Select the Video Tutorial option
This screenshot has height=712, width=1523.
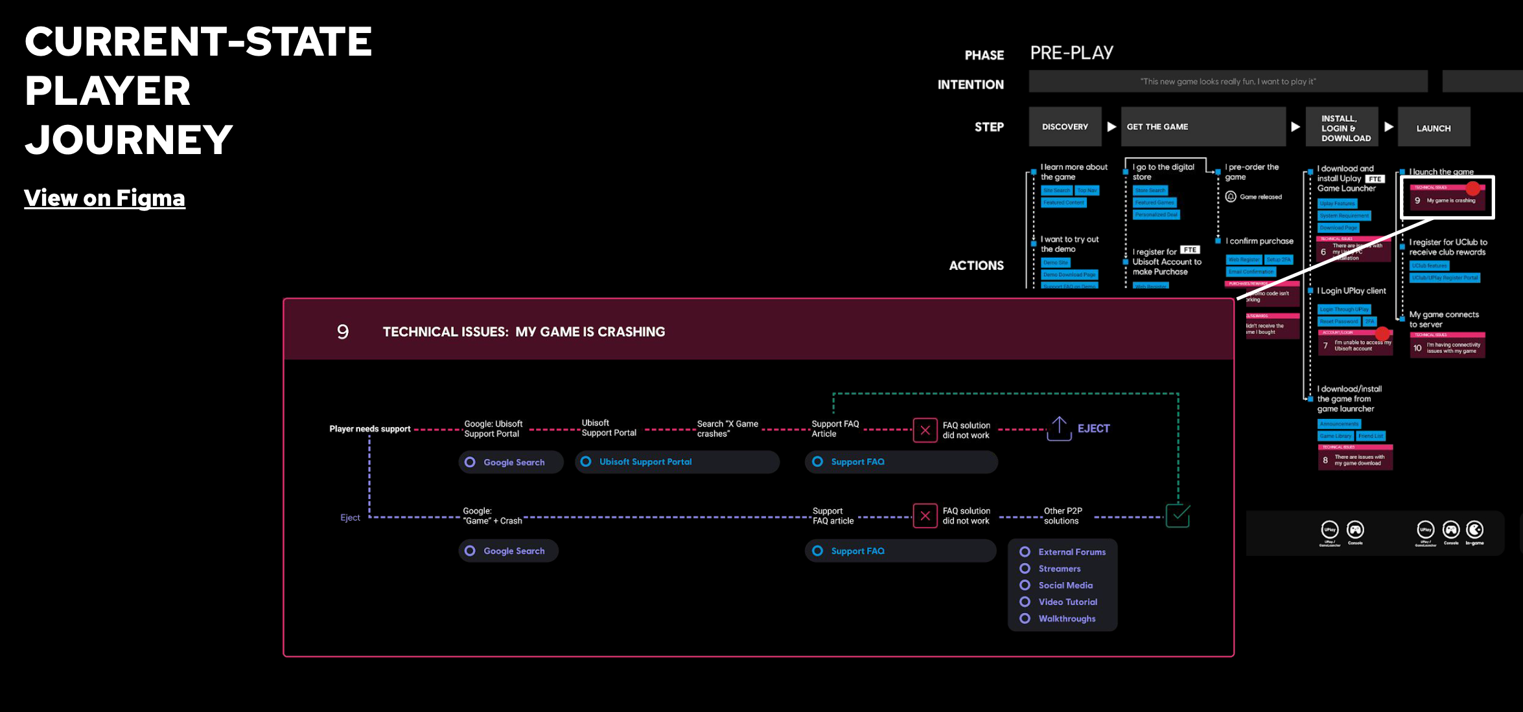1058,602
